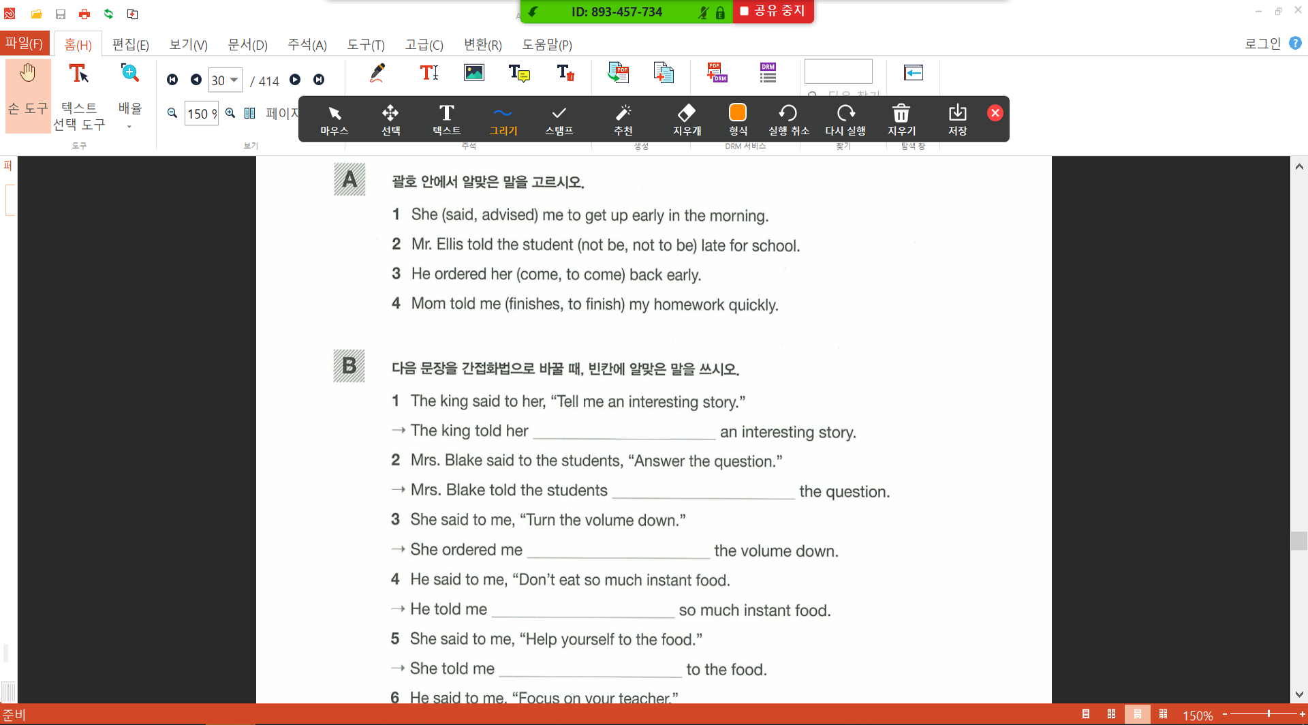
Task: Click the green refresh/convert arrows icon
Action: [108, 14]
